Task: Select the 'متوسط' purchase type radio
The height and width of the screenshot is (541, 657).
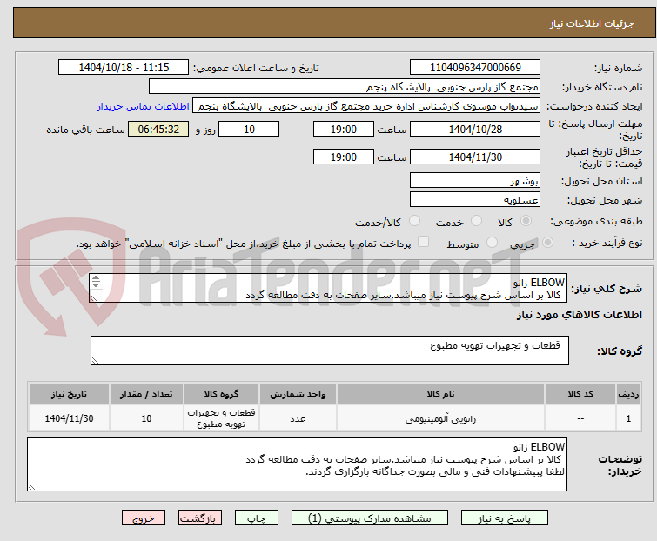Action: pos(492,243)
